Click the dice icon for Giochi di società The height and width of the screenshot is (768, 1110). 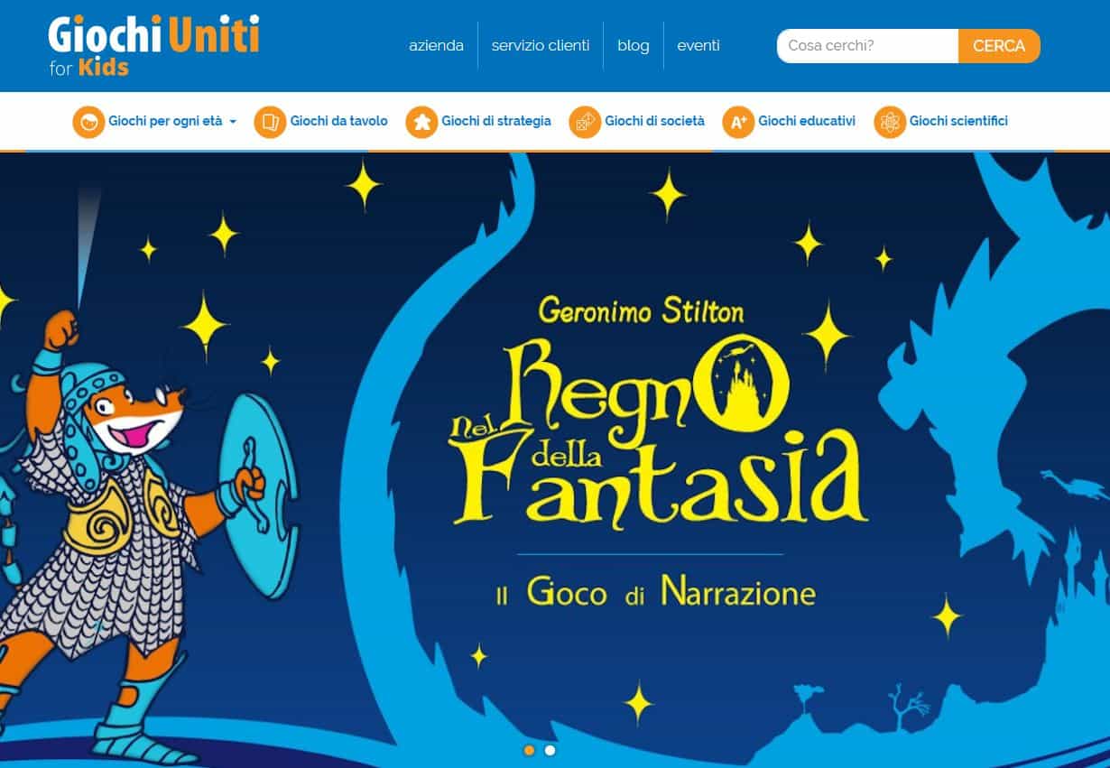pos(585,122)
